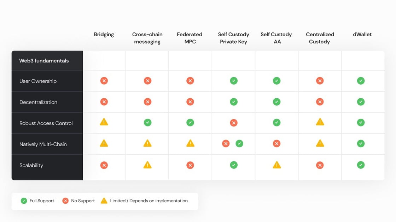Click the User Ownership row label
Screen dimensions: 396x222
[38, 81]
